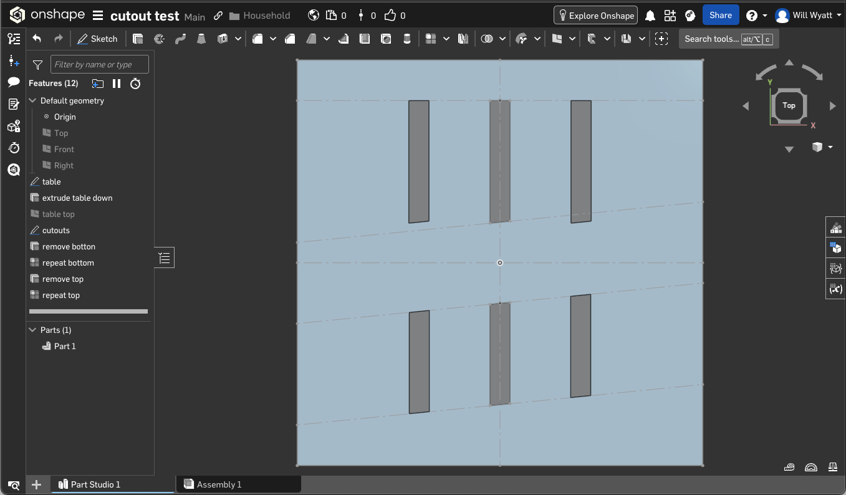Click the add-folder icon beside Features
The width and height of the screenshot is (846, 495).
click(x=98, y=84)
